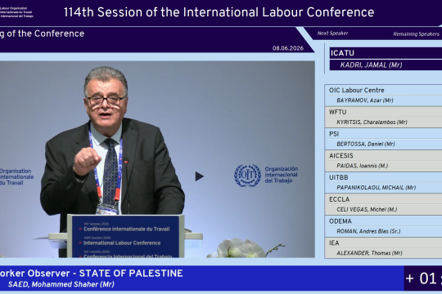Click the ILO logo in the top-left corner

pos(16,12)
